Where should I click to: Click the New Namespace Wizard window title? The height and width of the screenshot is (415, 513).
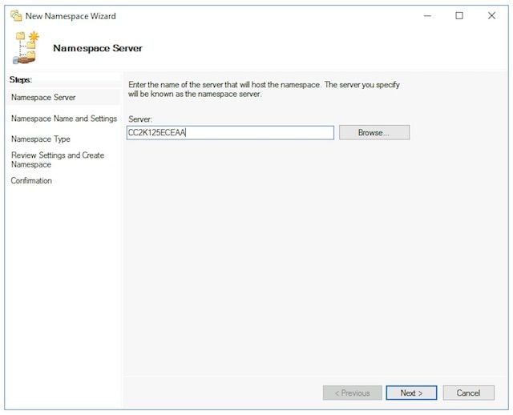point(71,16)
